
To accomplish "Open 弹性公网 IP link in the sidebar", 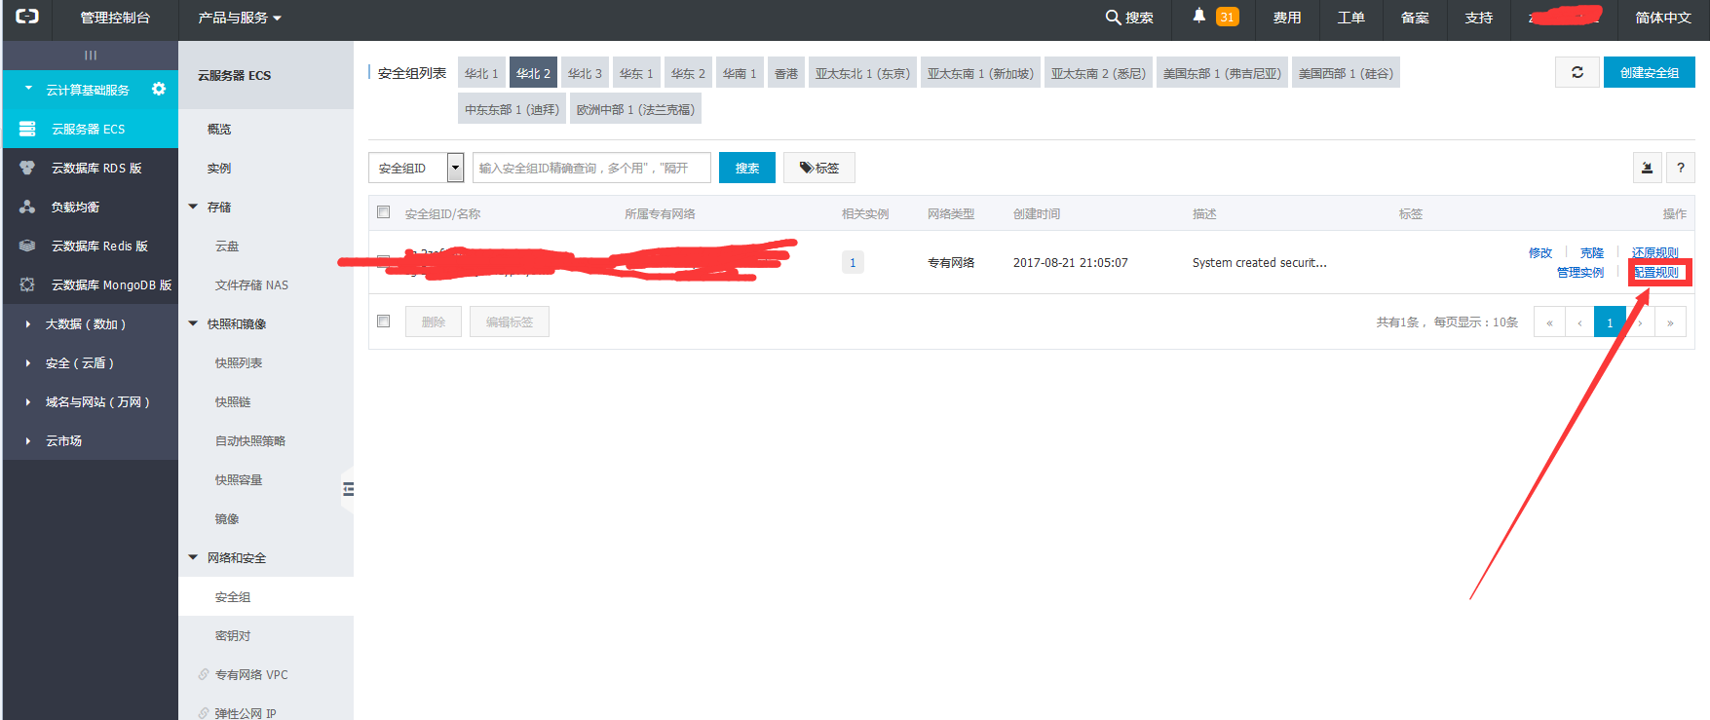I will point(246,713).
